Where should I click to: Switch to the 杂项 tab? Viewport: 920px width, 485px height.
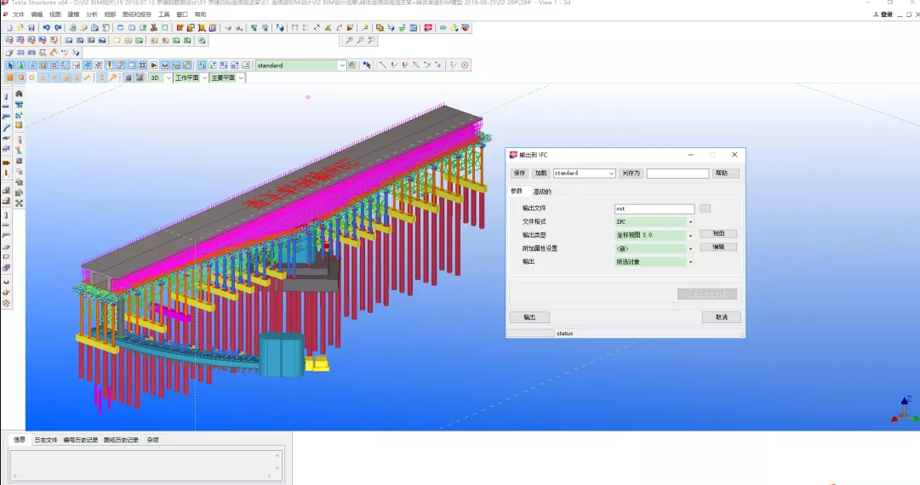click(152, 439)
